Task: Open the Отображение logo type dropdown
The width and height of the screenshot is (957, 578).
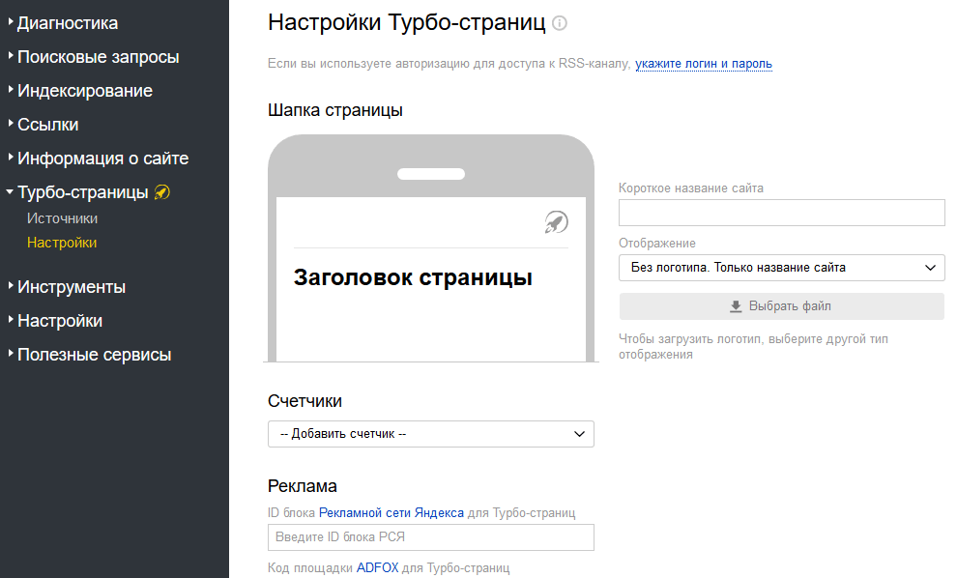Action: (x=781, y=268)
